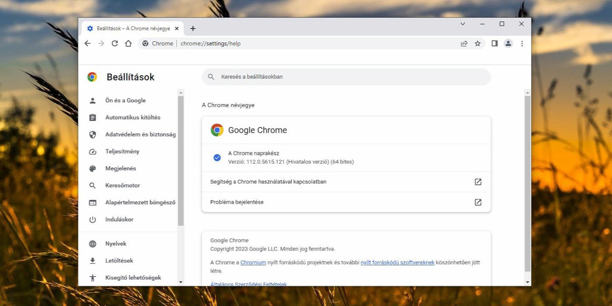Open Adatvédelem és biztonság settings

tap(140, 134)
